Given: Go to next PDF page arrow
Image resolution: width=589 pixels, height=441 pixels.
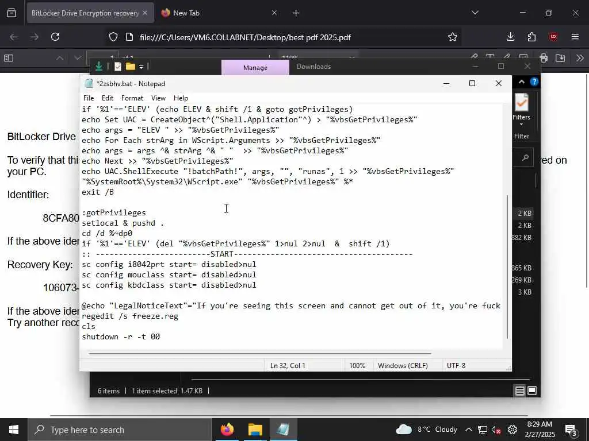Looking at the screenshot, I should [78, 58].
